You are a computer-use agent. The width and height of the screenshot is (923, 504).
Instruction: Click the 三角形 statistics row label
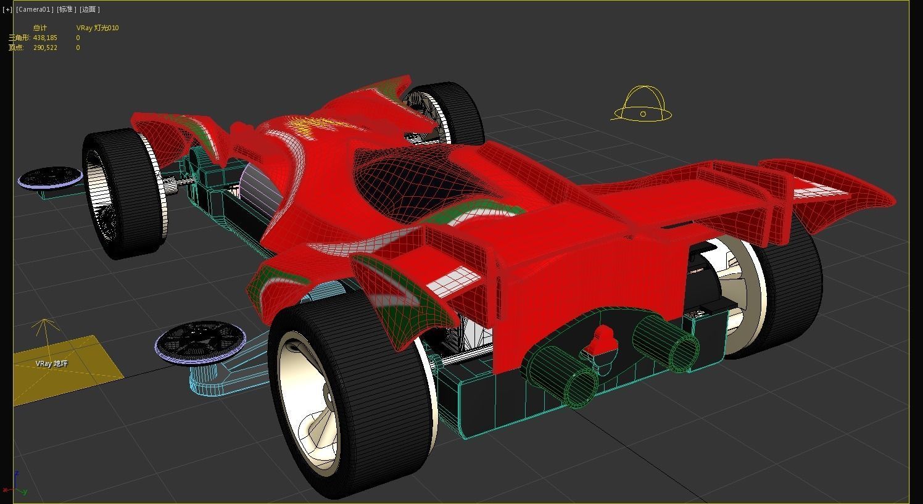point(19,38)
